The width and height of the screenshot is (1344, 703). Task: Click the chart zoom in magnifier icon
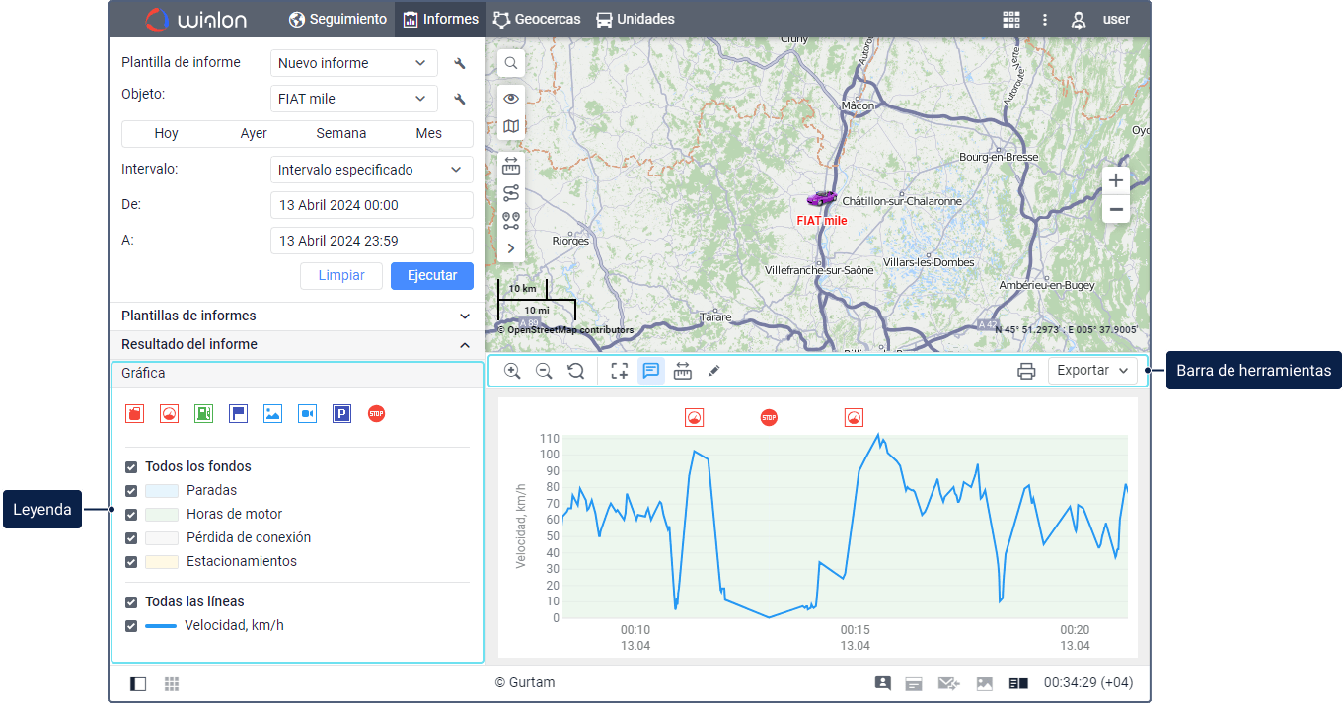[x=512, y=371]
